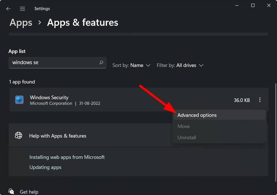The height and width of the screenshot is (195, 277).
Task: Go to Apps breadcrumb
Action: point(21,22)
